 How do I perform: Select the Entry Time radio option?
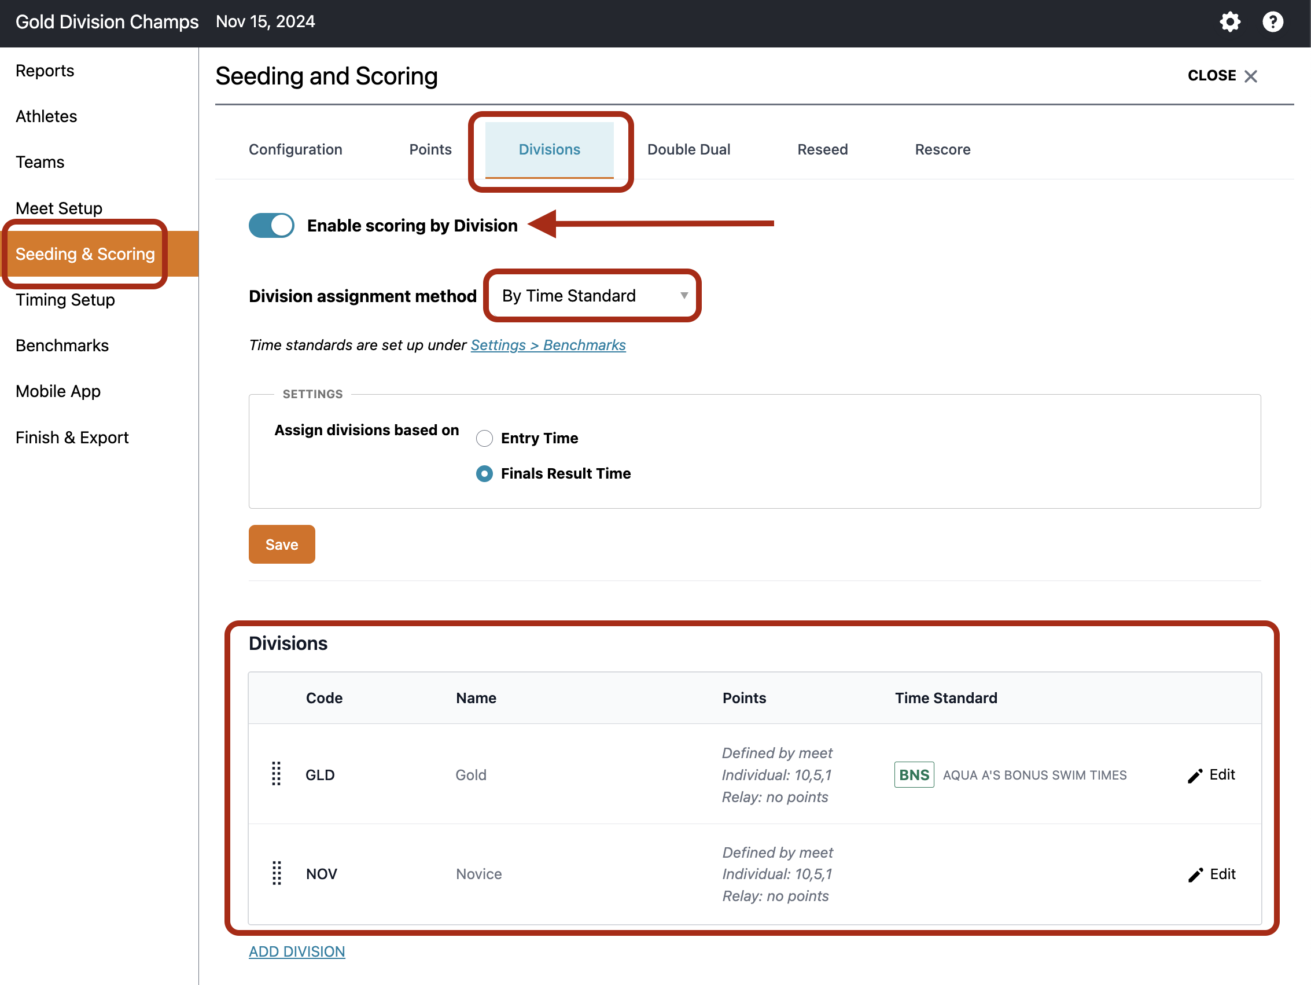pos(484,438)
